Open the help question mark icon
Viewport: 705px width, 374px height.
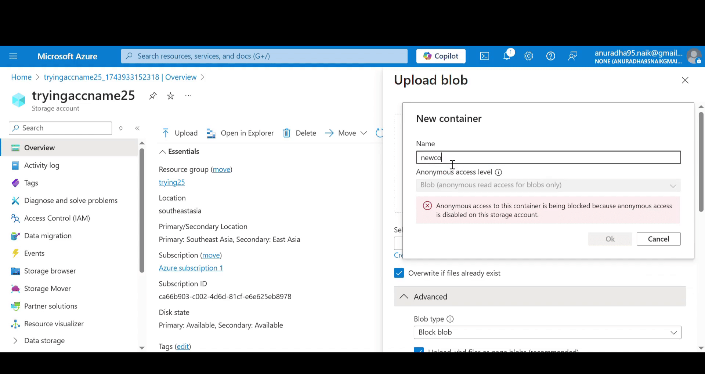(551, 56)
